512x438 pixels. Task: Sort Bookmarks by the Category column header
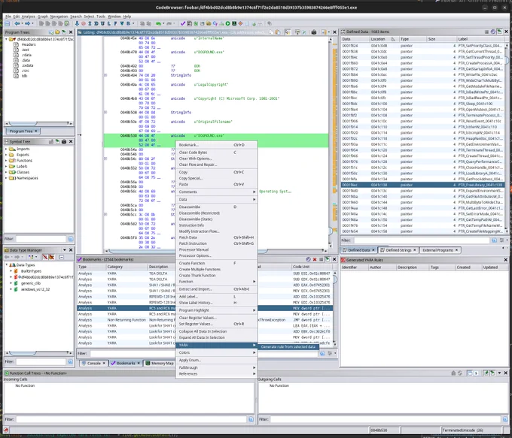[126, 267]
